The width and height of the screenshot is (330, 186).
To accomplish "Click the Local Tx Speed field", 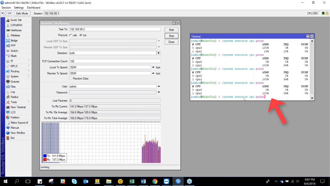I will [110, 67].
